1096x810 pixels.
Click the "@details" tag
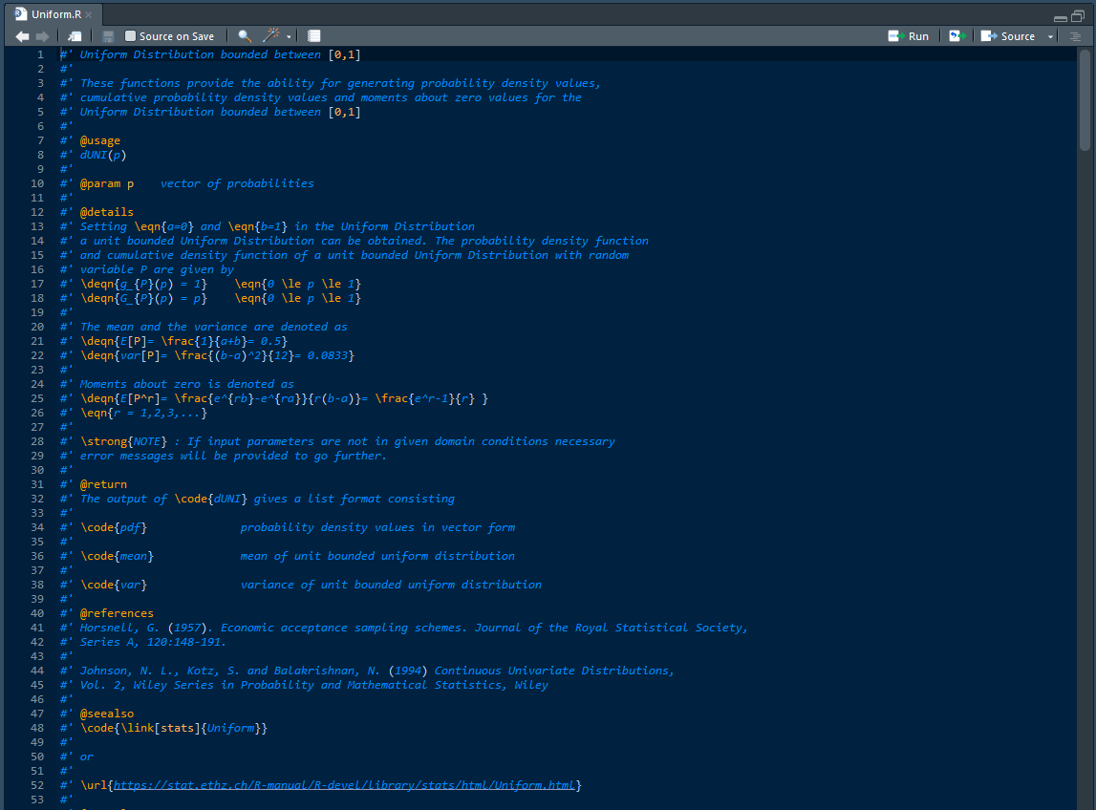tap(106, 212)
